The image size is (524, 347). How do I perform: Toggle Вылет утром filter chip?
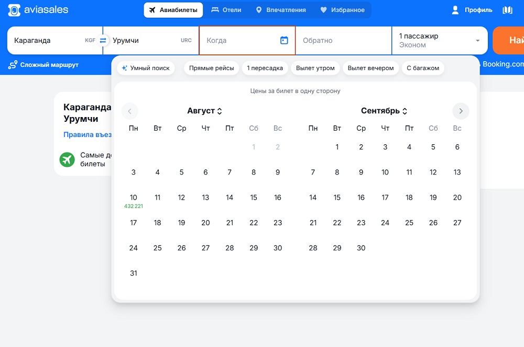(x=315, y=68)
